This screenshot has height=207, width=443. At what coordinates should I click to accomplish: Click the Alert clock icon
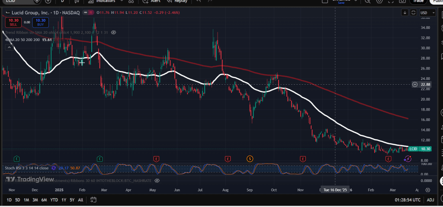[x=146, y=1]
